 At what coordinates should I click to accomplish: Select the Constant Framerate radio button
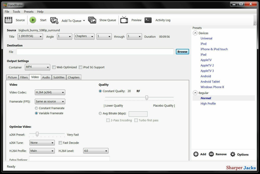point(36,108)
